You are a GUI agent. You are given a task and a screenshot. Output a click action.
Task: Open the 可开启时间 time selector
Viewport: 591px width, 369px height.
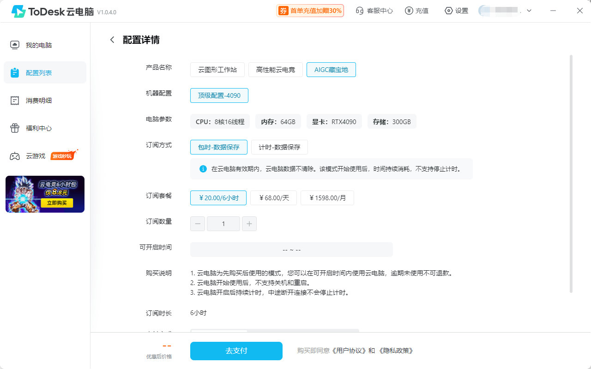pyautogui.click(x=291, y=249)
